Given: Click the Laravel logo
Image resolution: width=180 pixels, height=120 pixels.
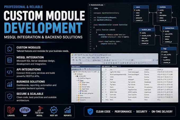Looking at the screenshot, I should (11, 110).
